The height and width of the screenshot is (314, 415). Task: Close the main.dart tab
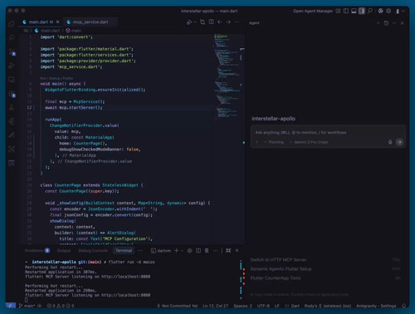[58, 22]
